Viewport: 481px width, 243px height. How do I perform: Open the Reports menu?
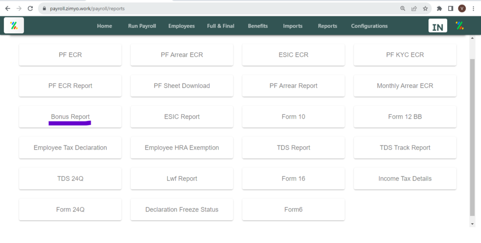point(327,26)
